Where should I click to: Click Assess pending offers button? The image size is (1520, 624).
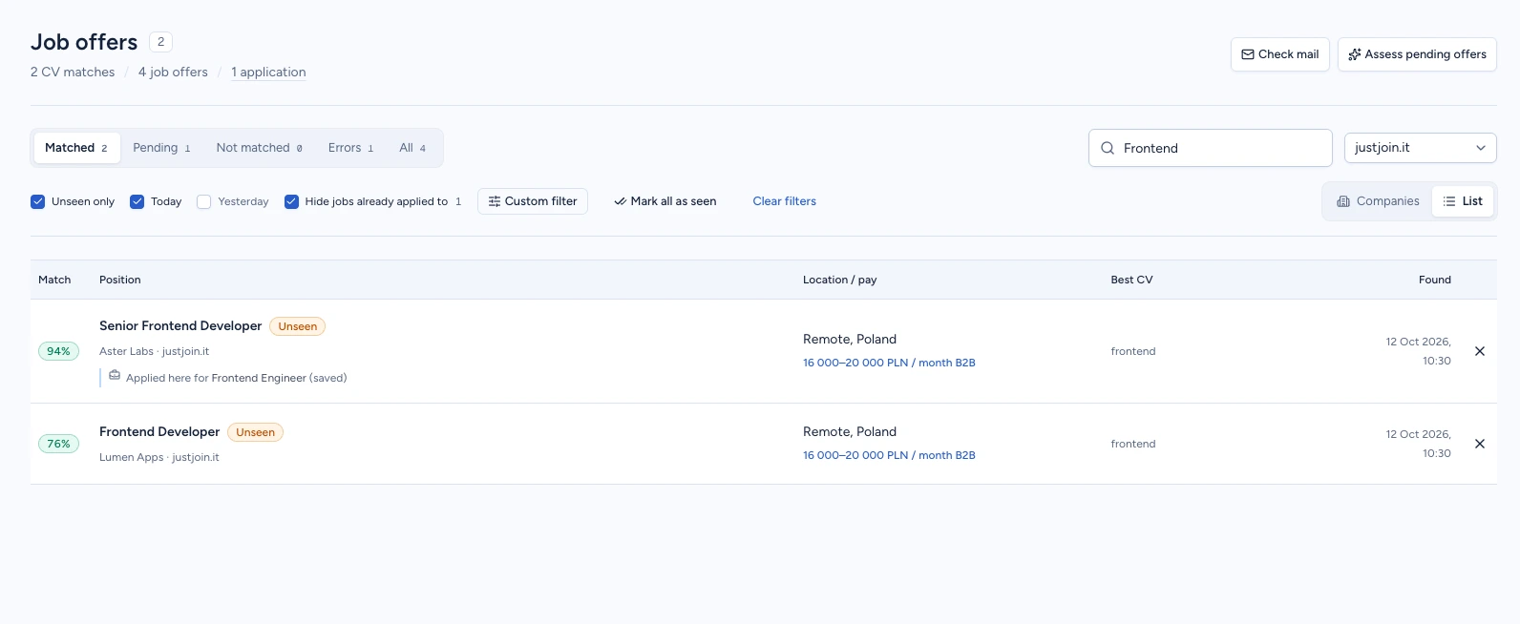[1417, 54]
